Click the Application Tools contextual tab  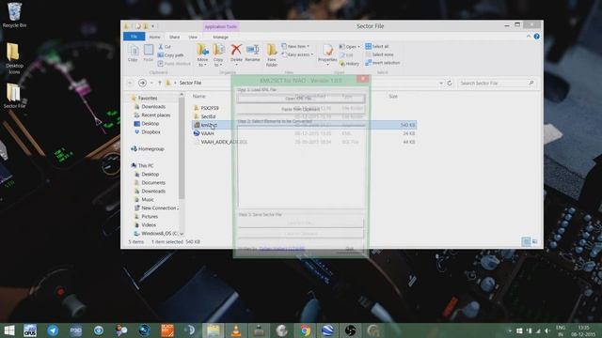[220, 26]
